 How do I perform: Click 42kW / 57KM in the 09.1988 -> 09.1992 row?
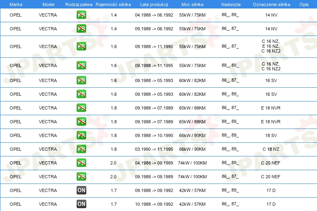pyautogui.click(x=192, y=190)
